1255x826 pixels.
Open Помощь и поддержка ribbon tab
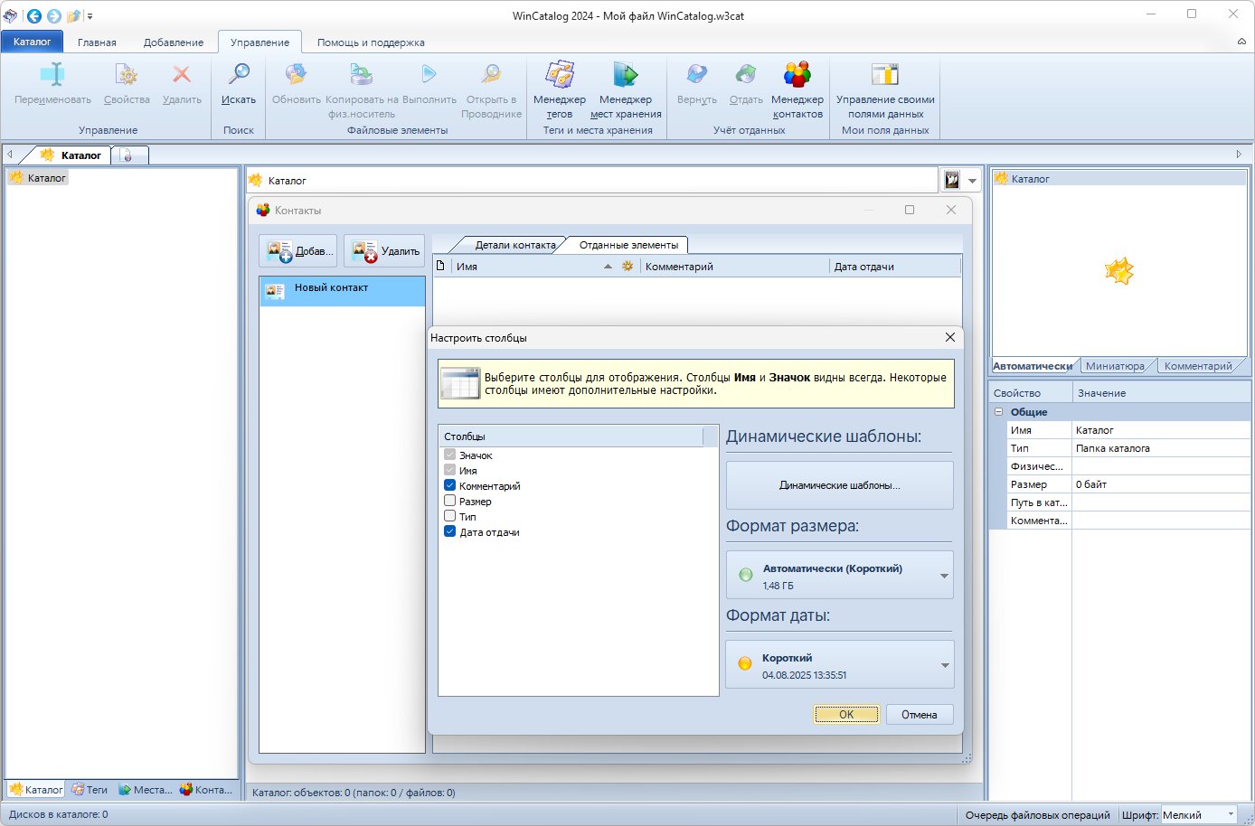tap(371, 42)
